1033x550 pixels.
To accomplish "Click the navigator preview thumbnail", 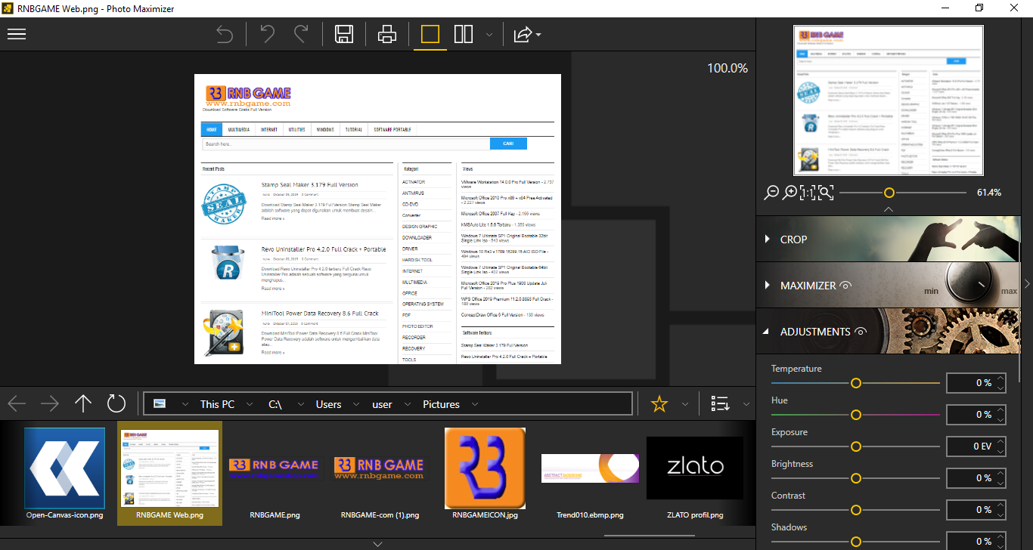I will tap(889, 100).
